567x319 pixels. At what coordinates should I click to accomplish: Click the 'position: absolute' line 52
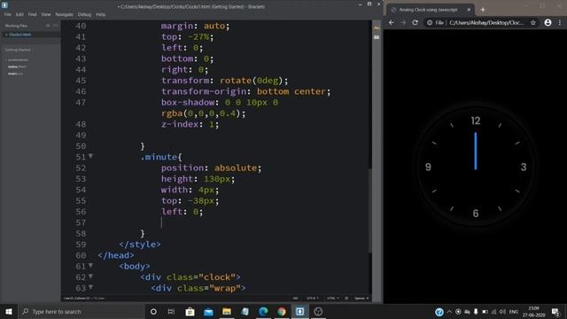click(x=211, y=167)
